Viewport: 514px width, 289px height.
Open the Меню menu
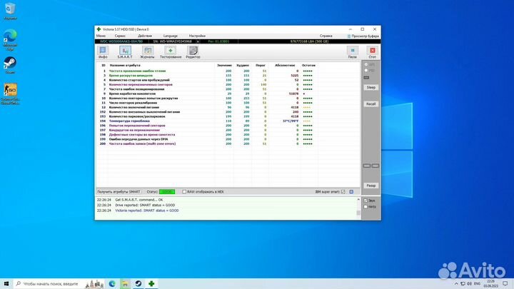coord(101,36)
